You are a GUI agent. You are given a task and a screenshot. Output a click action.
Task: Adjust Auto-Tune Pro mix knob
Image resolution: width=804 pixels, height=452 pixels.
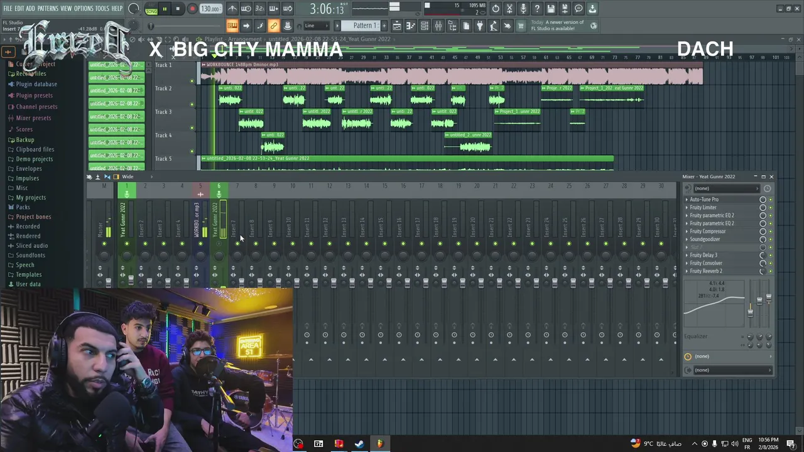[x=763, y=200]
